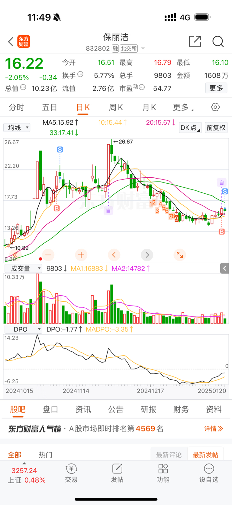Tap MA1:16883 volume average label
232x505 pixels.
(89, 268)
